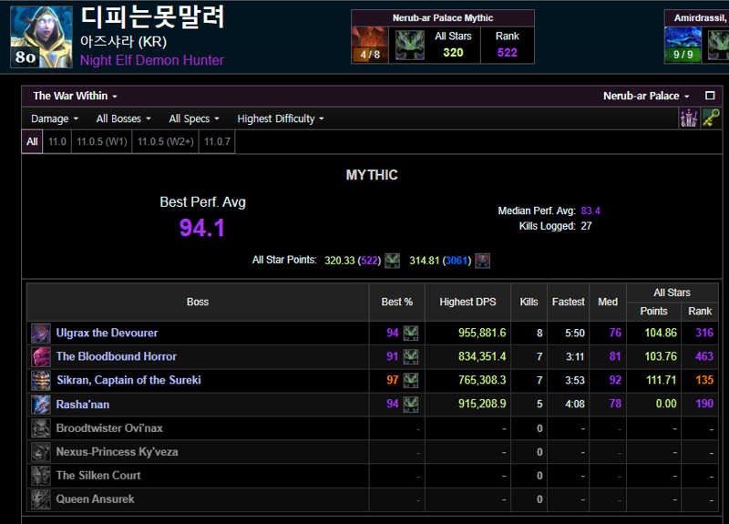Click the character avatar portrait
The height and width of the screenshot is (524, 729).
point(41,37)
